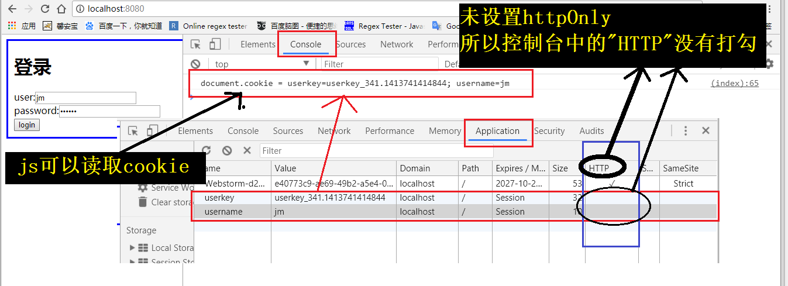Clear the console with the ban icon
This screenshot has width=788, height=286.
[196, 64]
